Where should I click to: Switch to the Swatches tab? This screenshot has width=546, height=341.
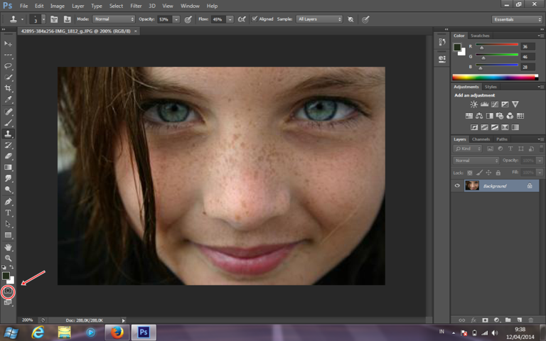click(481, 36)
